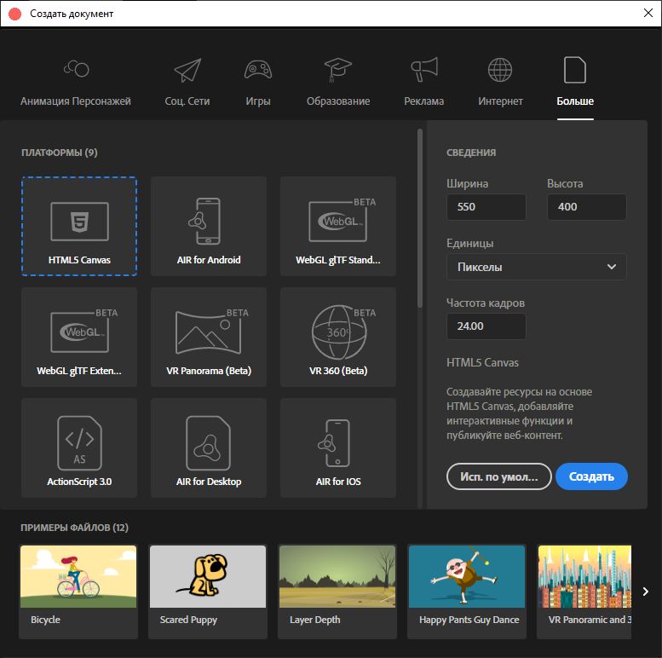Screen dimensions: 662x658
Task: Click the Bicycle caption text
Action: [45, 620]
